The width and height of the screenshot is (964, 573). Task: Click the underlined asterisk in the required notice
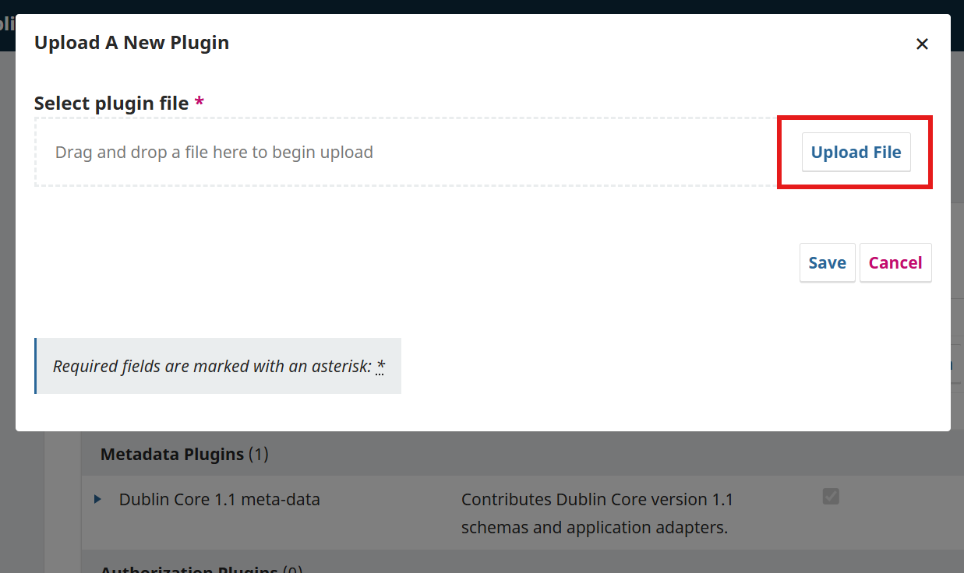tap(380, 366)
